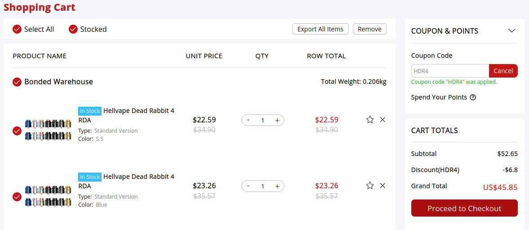This screenshot has height=230, width=529.
Task: Increase quantity of S.S Dead Rabbit 4
Action: pos(277,120)
